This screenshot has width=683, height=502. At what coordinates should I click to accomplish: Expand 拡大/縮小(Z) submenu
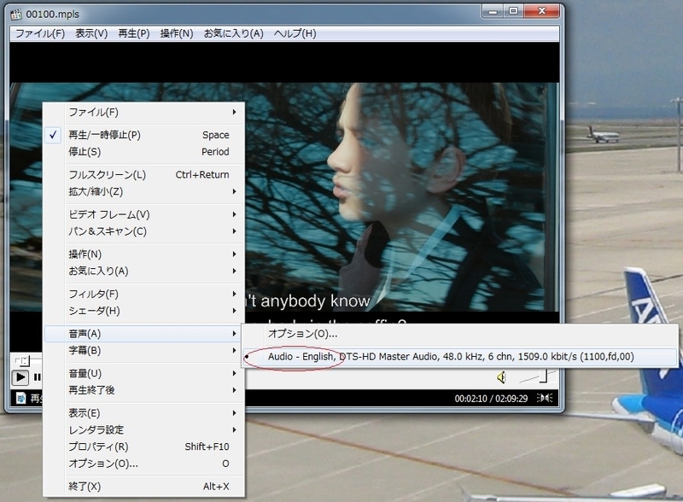[143, 191]
